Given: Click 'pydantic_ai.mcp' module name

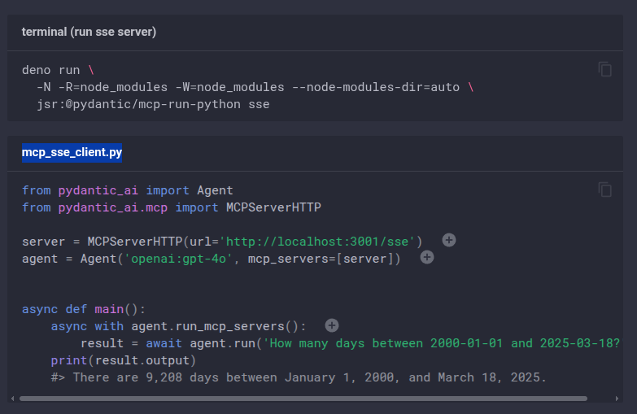Looking at the screenshot, I should click(x=113, y=207).
